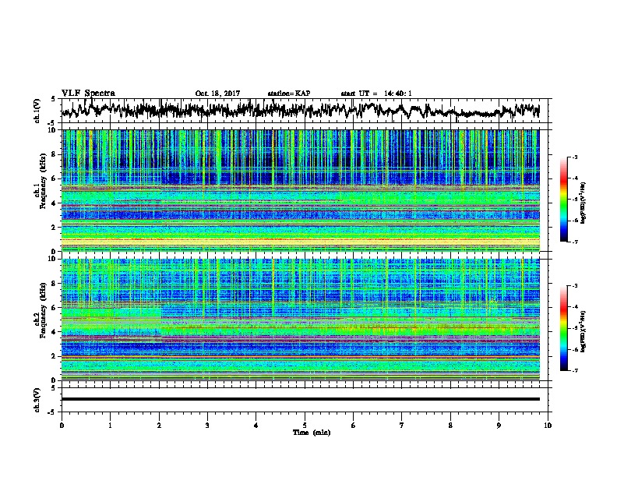Click the "VLF Spectra" plot title
The width and height of the screenshot is (617, 477).
pyautogui.click(x=88, y=94)
